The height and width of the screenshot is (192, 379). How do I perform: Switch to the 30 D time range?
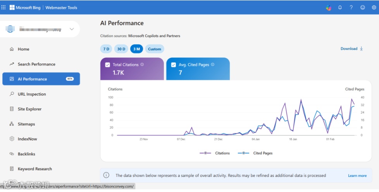pos(121,49)
